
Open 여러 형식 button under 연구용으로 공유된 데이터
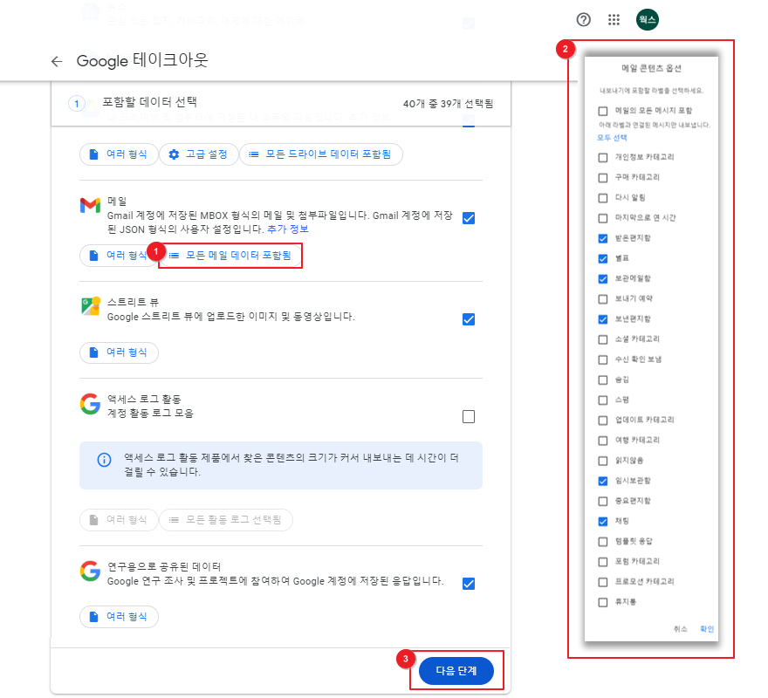119,617
